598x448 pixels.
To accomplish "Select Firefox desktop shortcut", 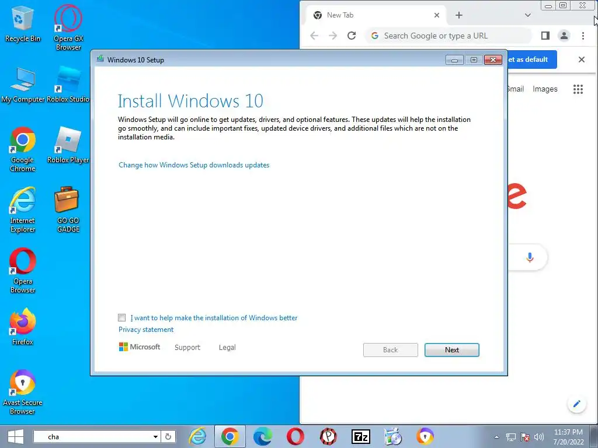I will tap(23, 327).
